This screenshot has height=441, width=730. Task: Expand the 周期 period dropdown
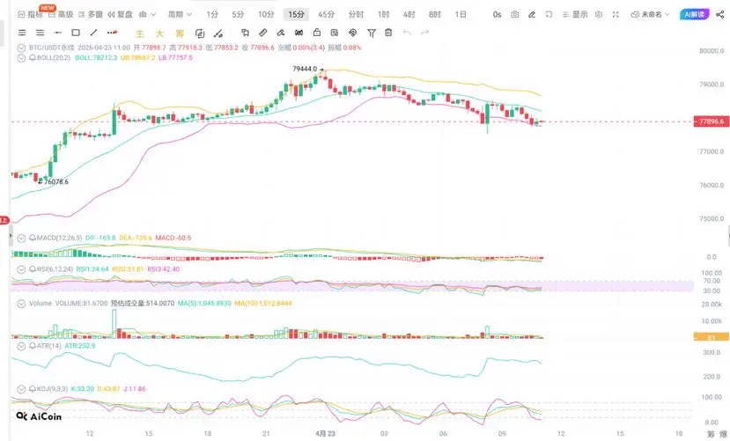point(180,14)
